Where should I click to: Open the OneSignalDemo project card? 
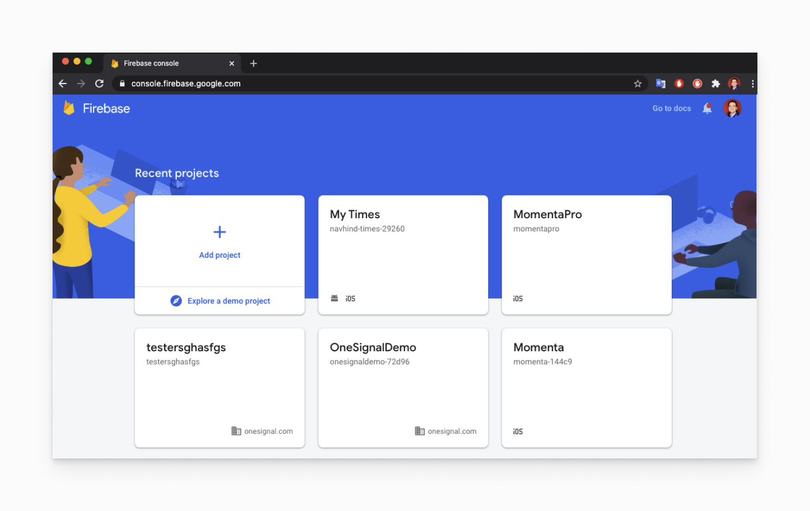403,388
